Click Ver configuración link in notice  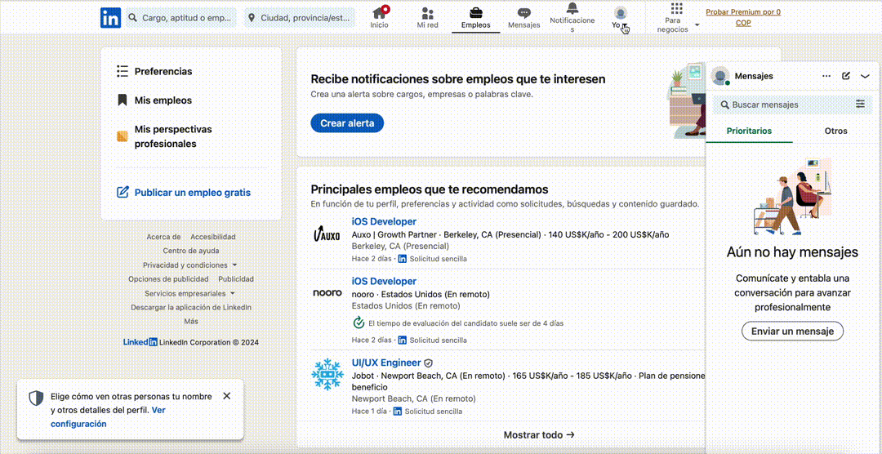108,417
